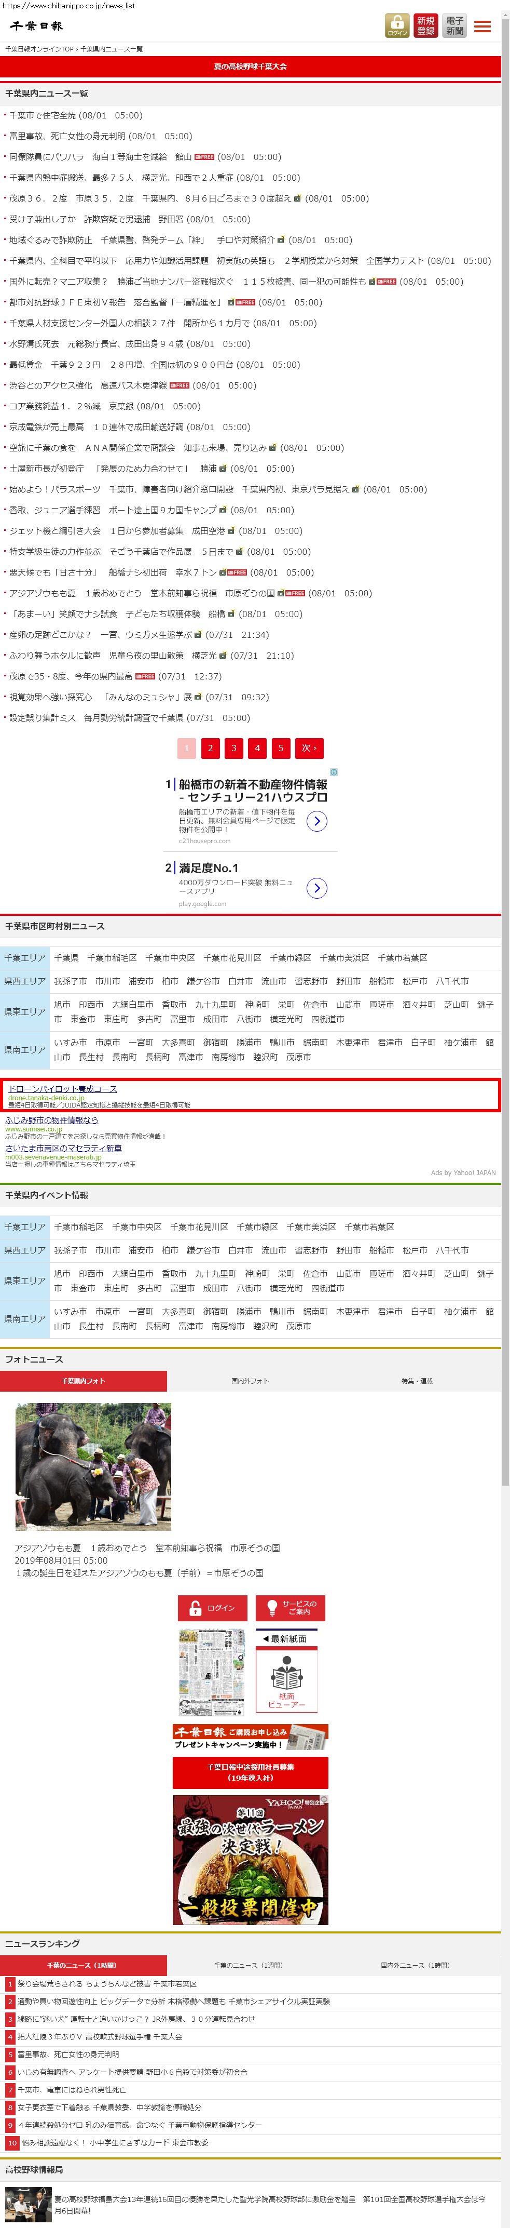
Task: Open the elephant birthday photo
Action: pyautogui.click(x=93, y=1467)
